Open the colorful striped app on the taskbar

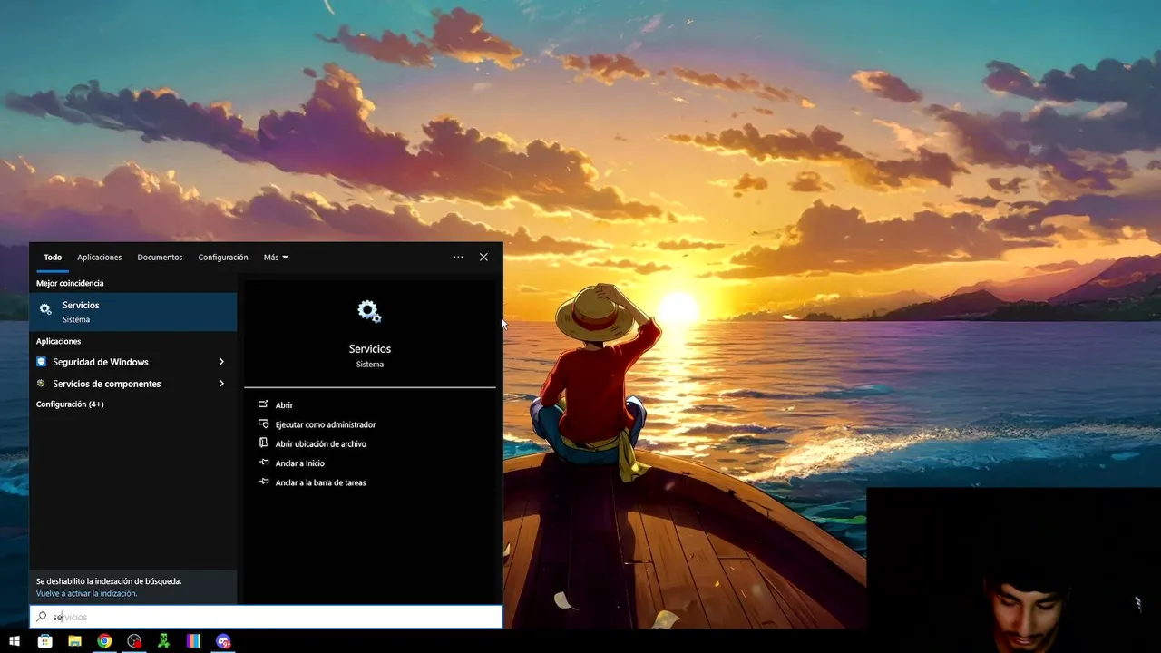(x=193, y=641)
